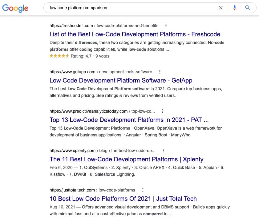Click the freshcodeit.com URL breadcrumb
Image resolution: width=259 pixels, height=222 pixels.
point(104,26)
